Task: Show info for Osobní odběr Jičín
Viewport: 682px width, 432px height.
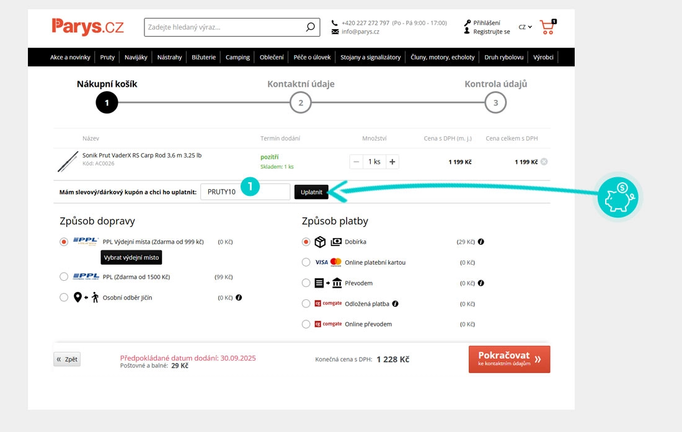Action: pyautogui.click(x=239, y=298)
